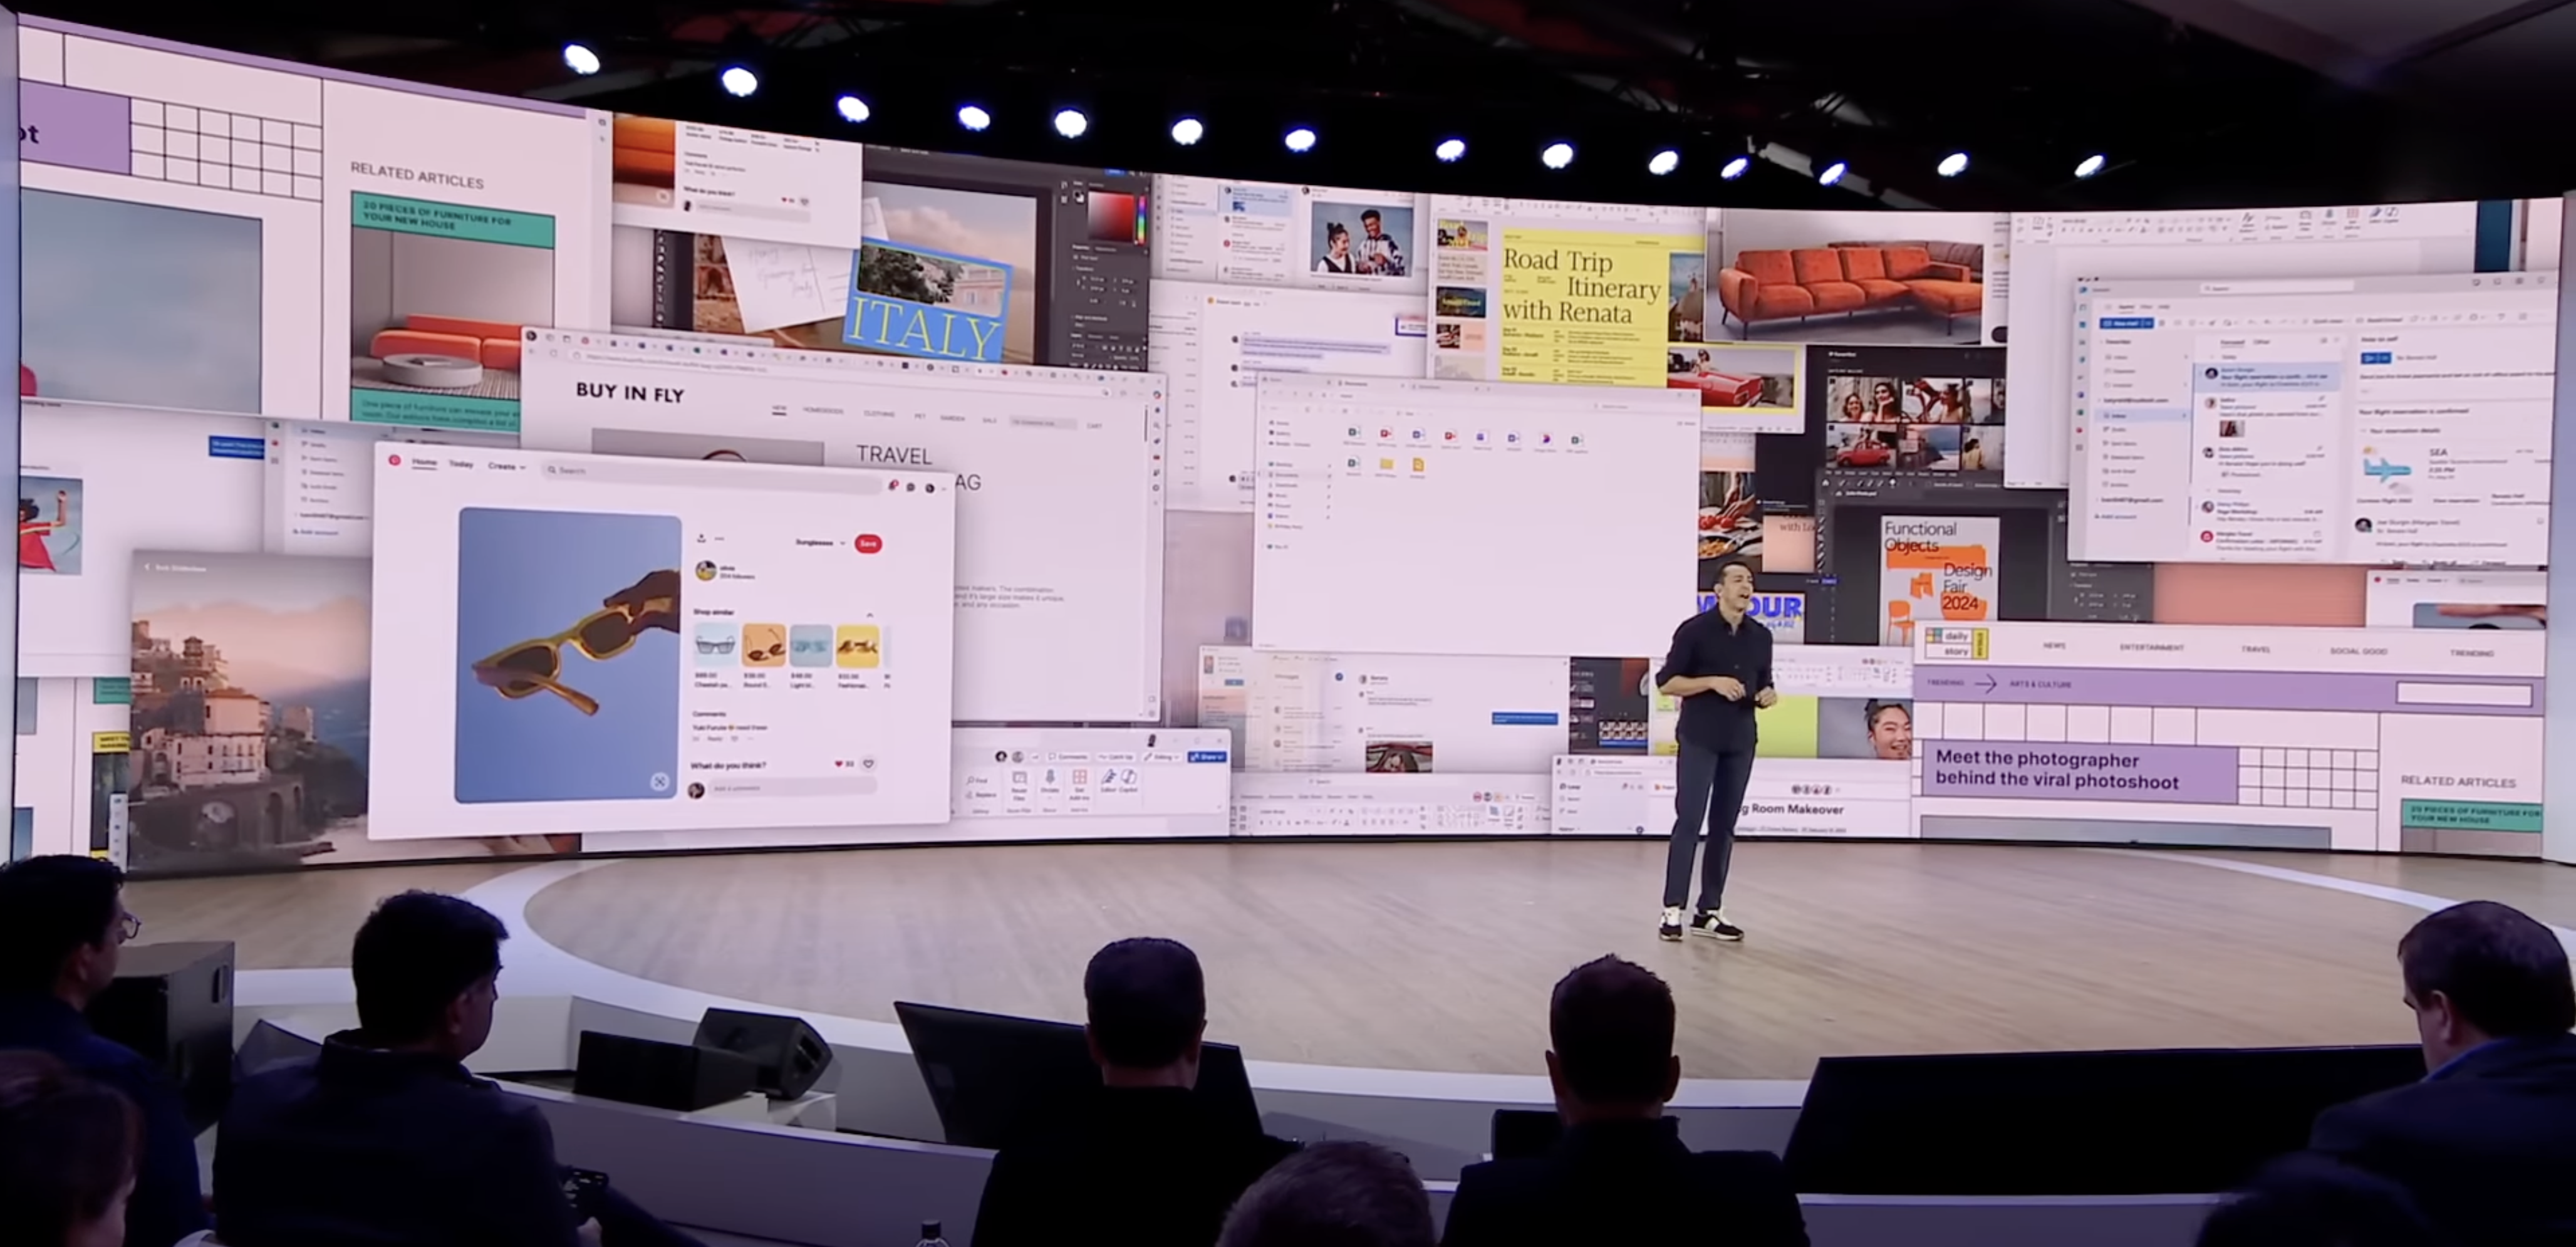Select the Home tab in Pinterest
This screenshot has width=2576, height=1247.
[425, 462]
